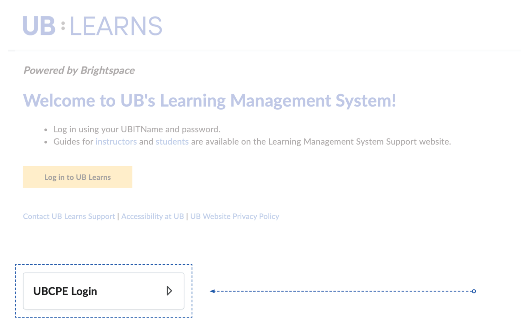Open the students guide link

pyautogui.click(x=172, y=142)
